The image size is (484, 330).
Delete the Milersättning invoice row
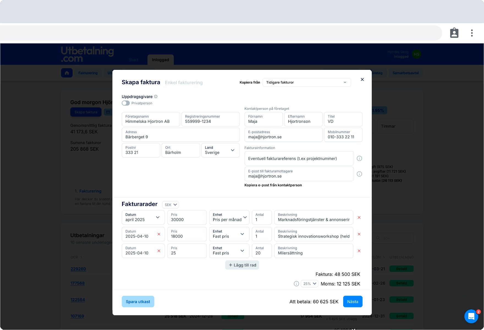(359, 251)
